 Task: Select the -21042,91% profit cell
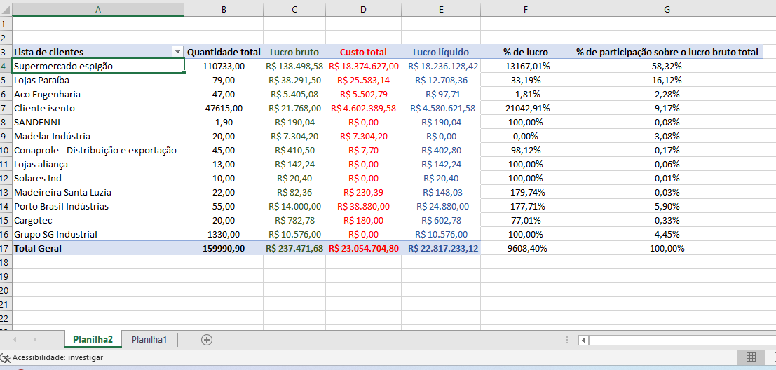526,108
